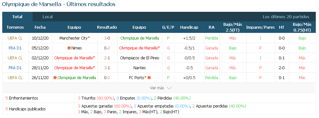Click the 3-1 result versus Nantes
Image resolution: width=319 pixels, height=118 pixels.
point(107,68)
